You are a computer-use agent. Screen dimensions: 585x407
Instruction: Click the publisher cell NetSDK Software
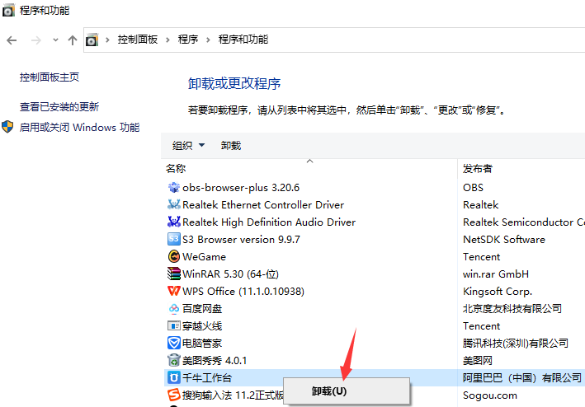tap(503, 240)
